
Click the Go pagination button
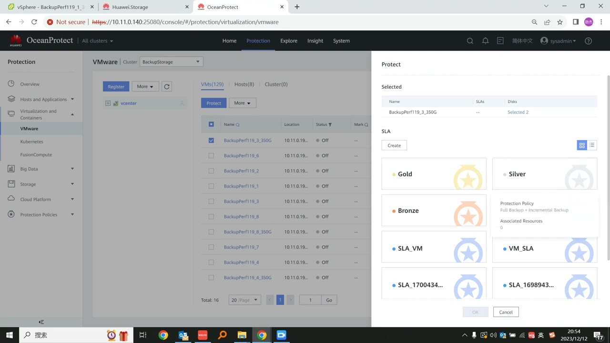(329, 300)
